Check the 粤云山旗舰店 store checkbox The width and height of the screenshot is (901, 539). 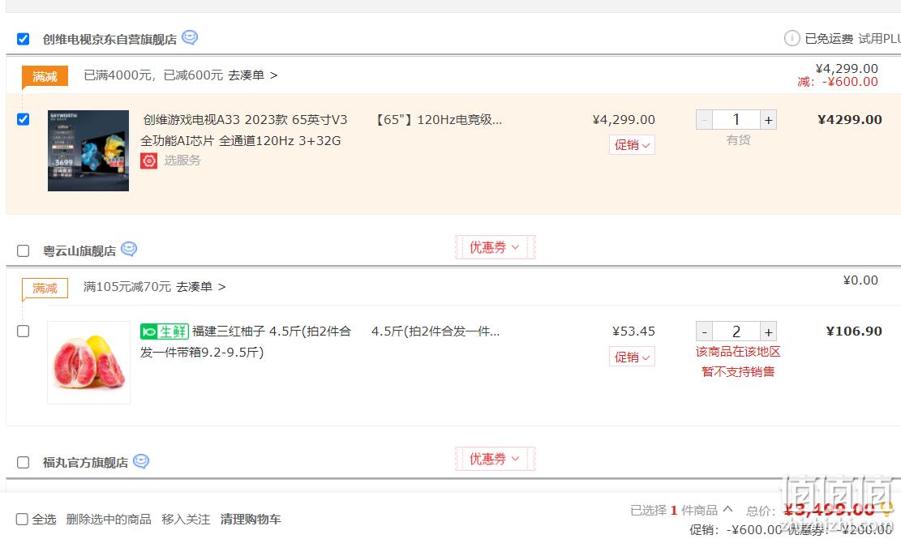23,250
